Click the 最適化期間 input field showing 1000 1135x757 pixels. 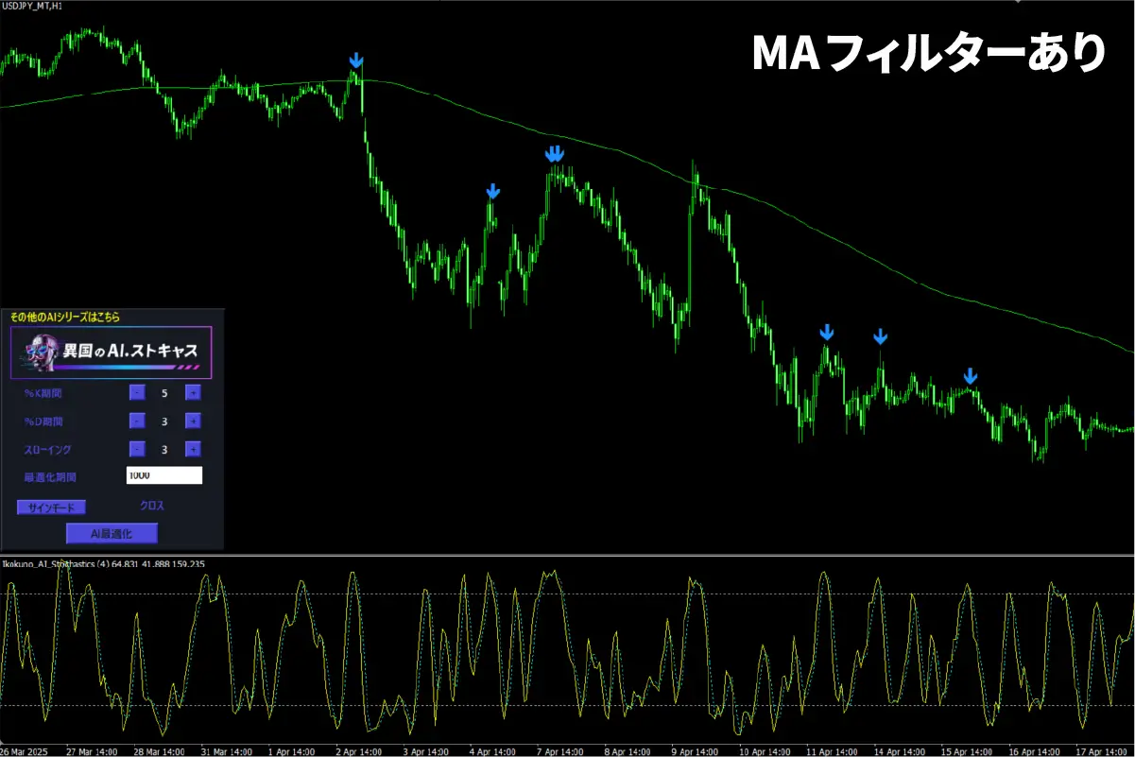(x=163, y=476)
